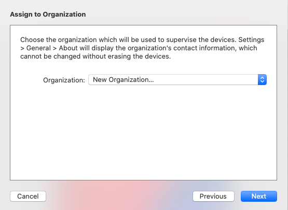Click the supervision description paragraph
Viewport: 288px width, 210px height.
tap(142, 48)
